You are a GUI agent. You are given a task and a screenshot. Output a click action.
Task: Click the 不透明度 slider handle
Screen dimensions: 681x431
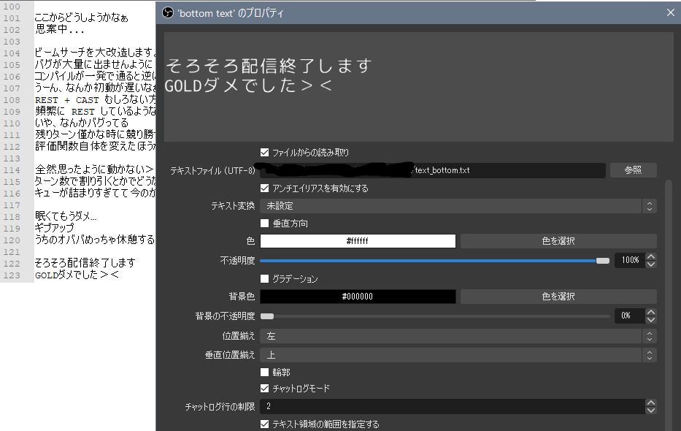point(603,259)
